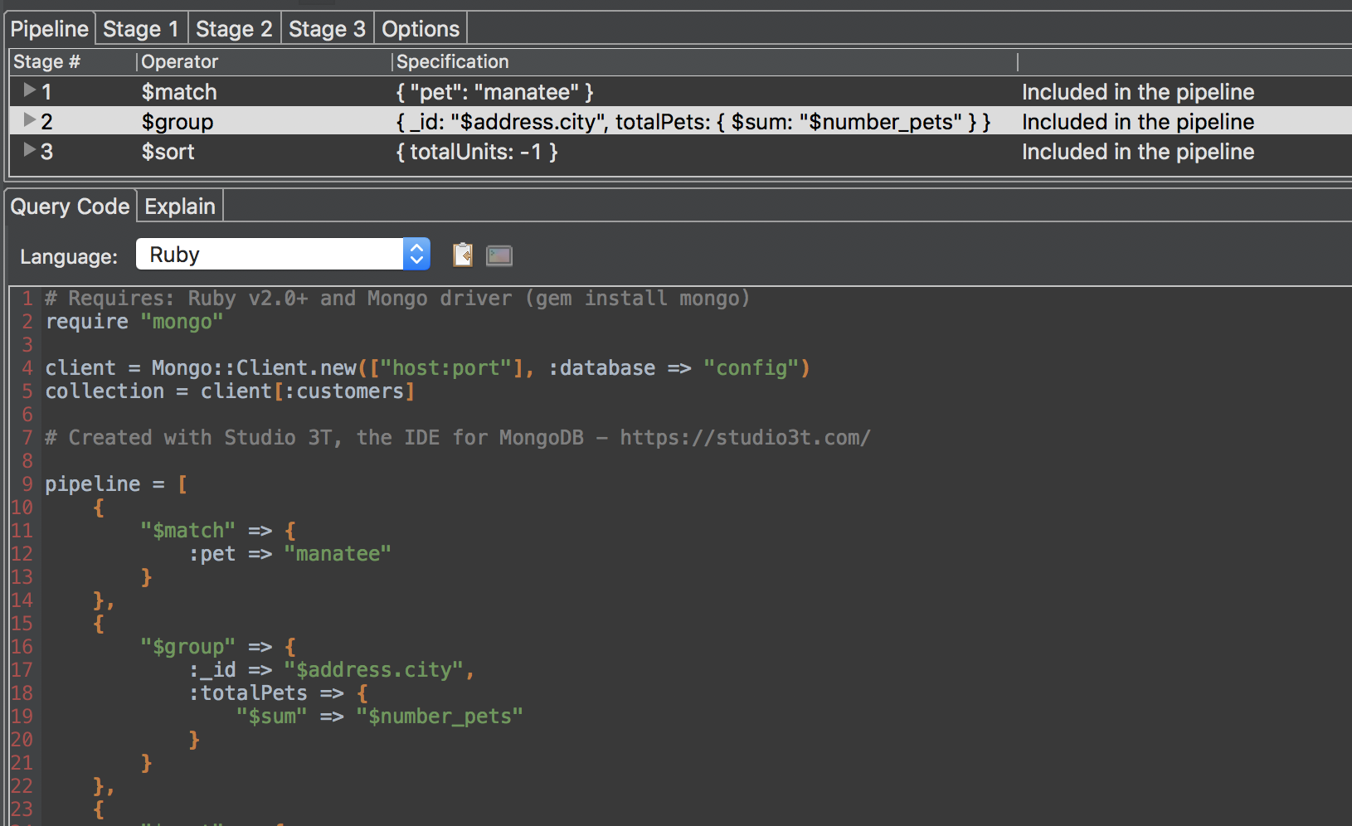This screenshot has width=1352, height=826.
Task: Click the $group specification text in the pipeline table
Action: click(x=694, y=121)
